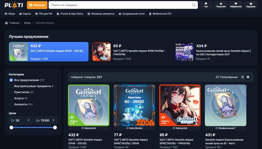Switch to list view layout icon
The image size is (262, 149).
pos(242,77)
